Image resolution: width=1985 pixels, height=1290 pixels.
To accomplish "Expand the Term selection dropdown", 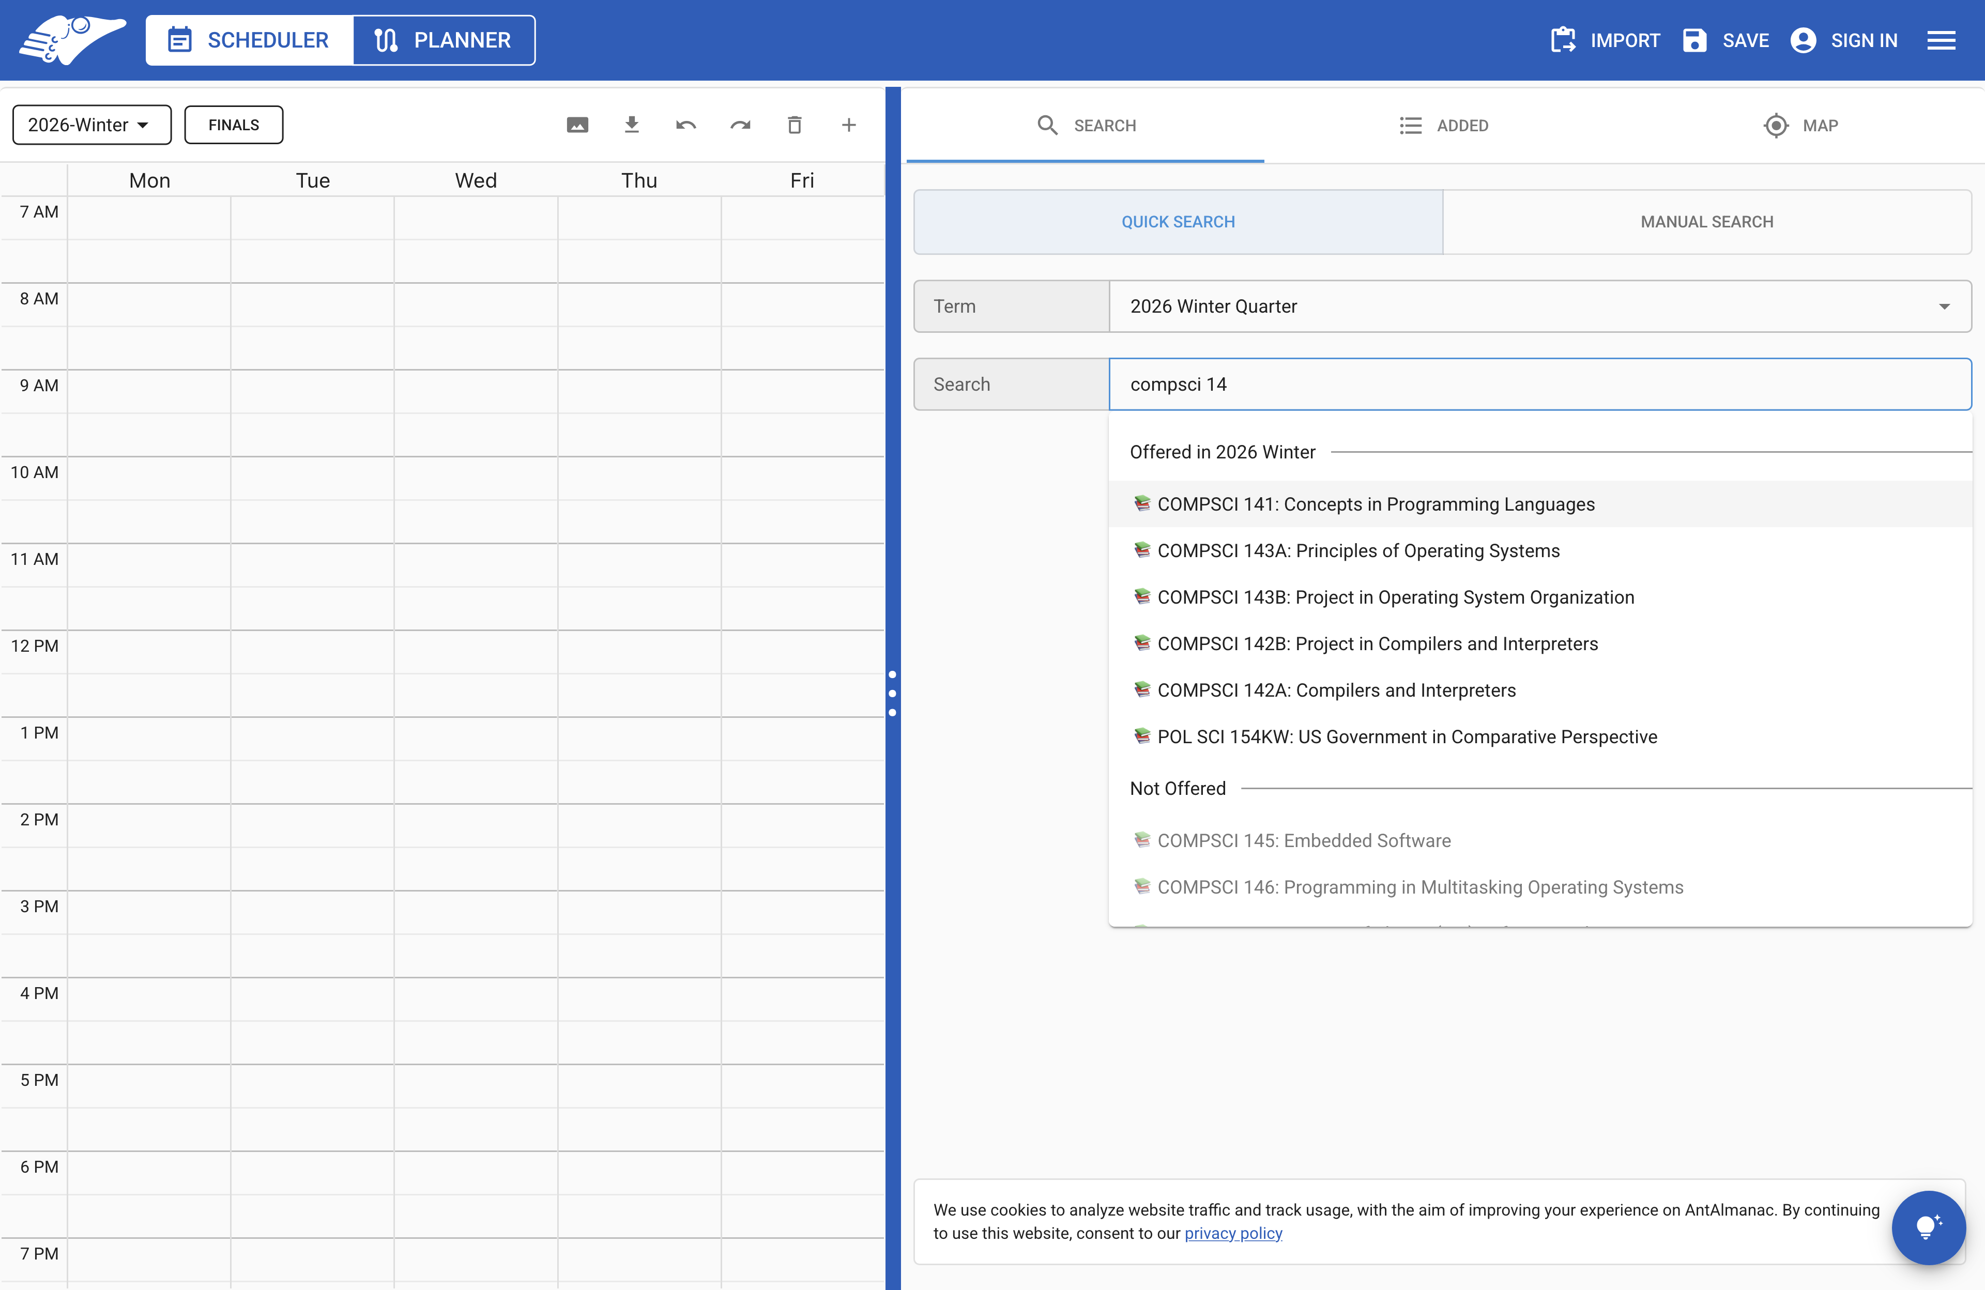I will (1945, 306).
